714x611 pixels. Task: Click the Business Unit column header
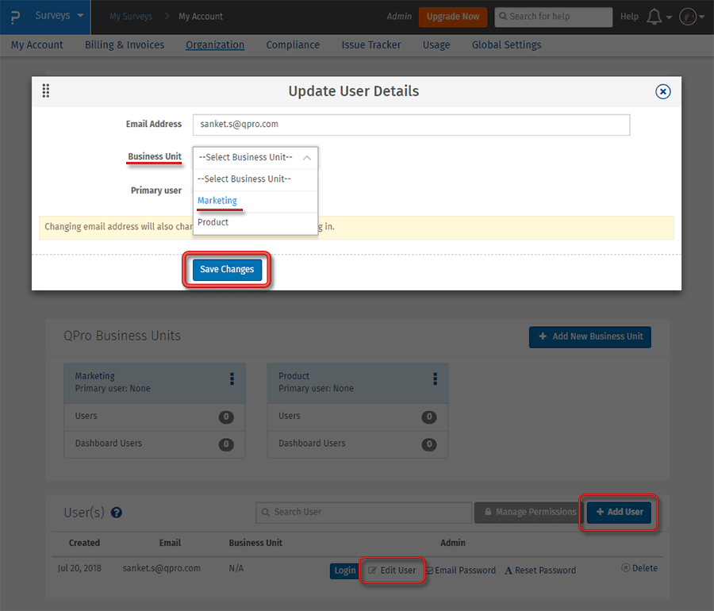255,543
